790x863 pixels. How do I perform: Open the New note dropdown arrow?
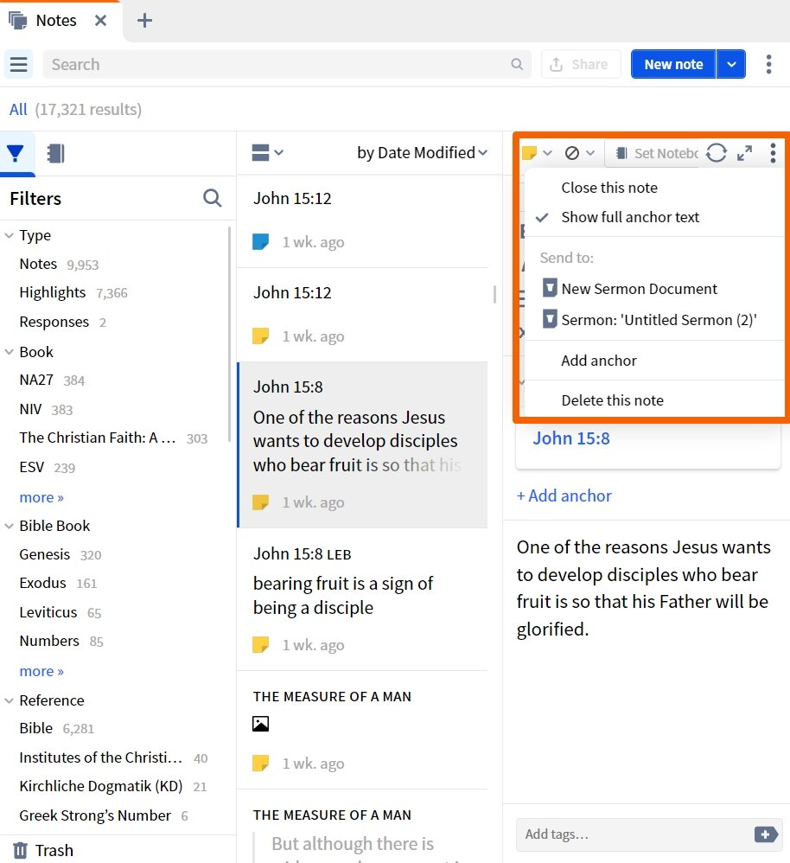(x=731, y=64)
